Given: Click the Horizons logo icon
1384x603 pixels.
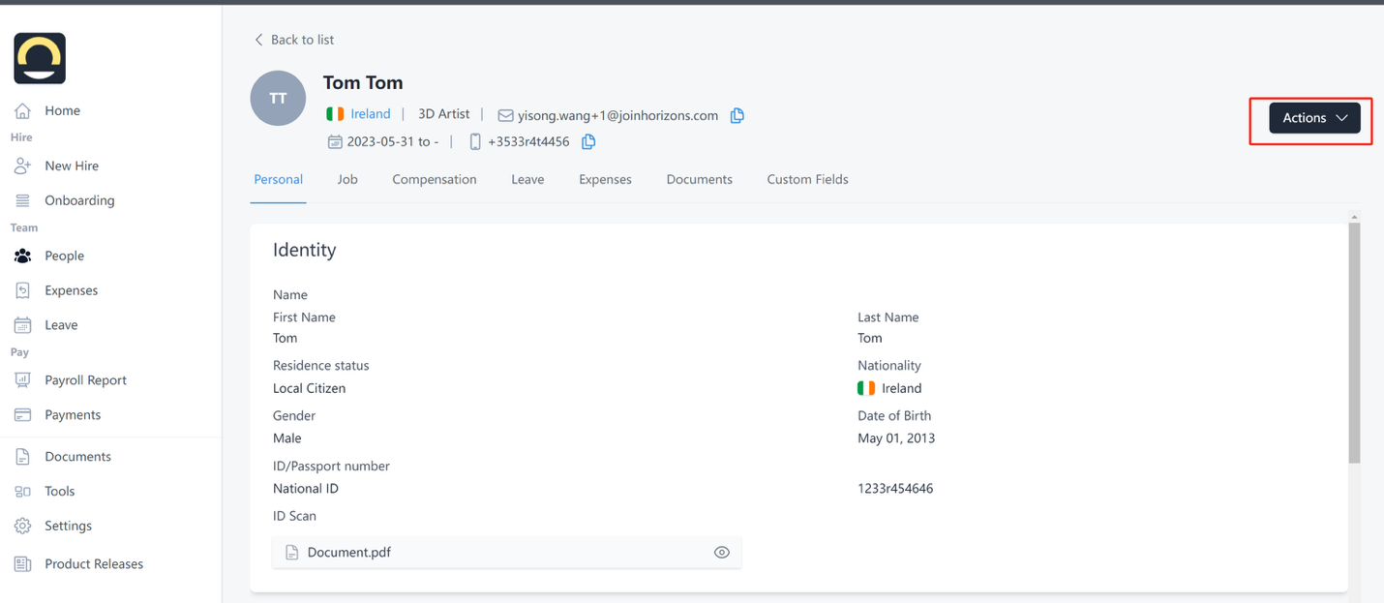Looking at the screenshot, I should pyautogui.click(x=40, y=58).
